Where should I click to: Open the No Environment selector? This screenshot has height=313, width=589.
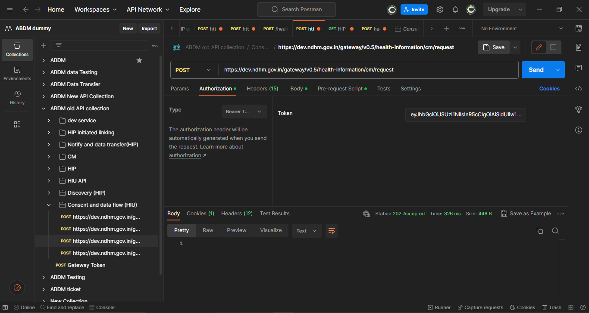[x=522, y=28]
